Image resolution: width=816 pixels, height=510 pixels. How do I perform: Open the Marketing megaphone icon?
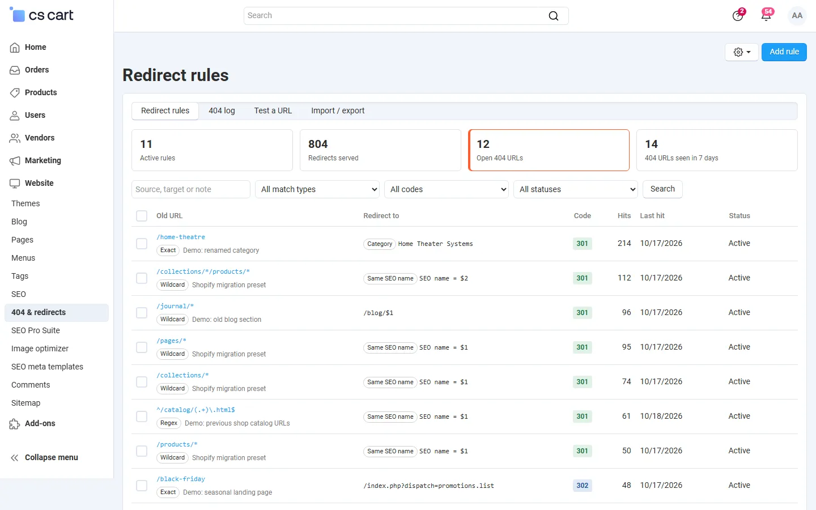pos(15,161)
